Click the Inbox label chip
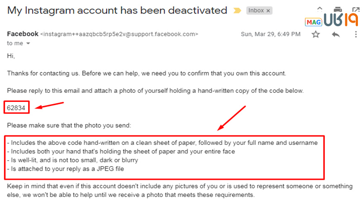The width and height of the screenshot is (362, 201). (256, 10)
